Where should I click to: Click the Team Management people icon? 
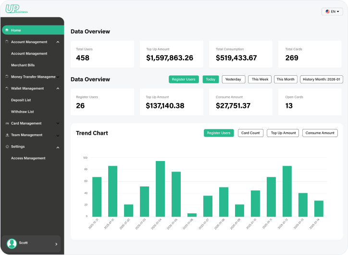point(7,135)
